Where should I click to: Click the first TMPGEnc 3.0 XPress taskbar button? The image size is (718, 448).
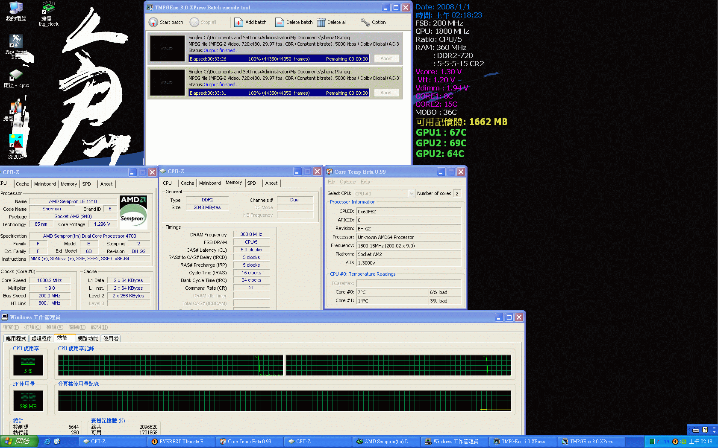pyautogui.click(x=523, y=442)
